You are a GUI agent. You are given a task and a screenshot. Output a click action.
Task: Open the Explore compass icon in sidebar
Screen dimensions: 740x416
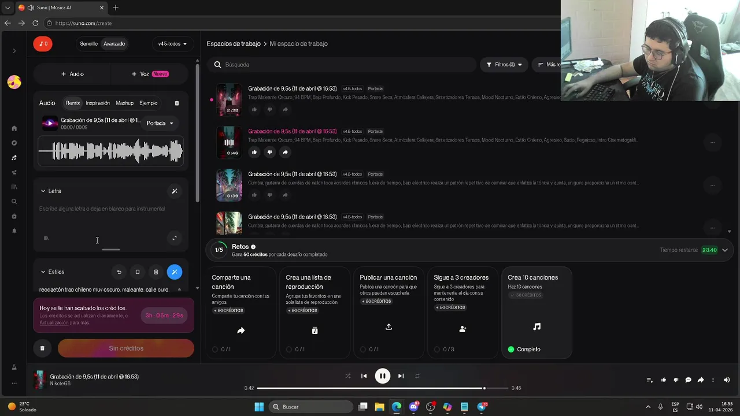click(x=14, y=143)
